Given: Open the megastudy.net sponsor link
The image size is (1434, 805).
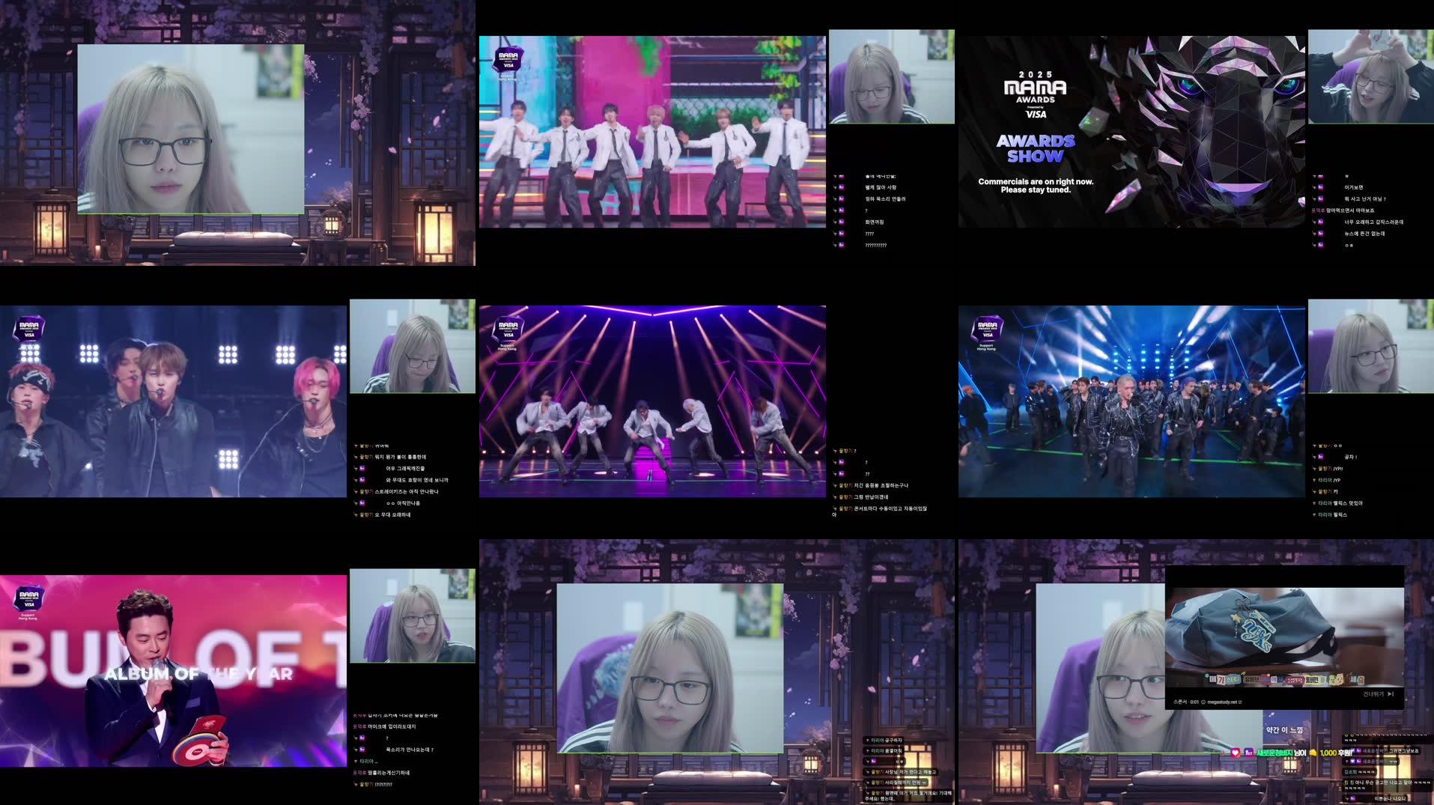Looking at the screenshot, I should pyautogui.click(x=1224, y=702).
